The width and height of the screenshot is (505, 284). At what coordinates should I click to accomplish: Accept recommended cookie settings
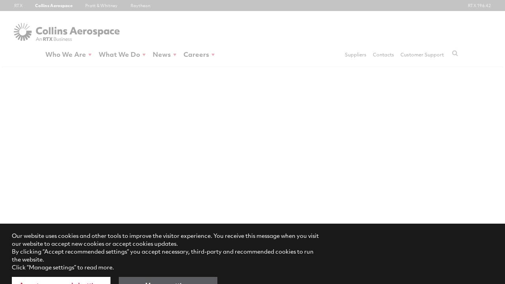pos(61,282)
